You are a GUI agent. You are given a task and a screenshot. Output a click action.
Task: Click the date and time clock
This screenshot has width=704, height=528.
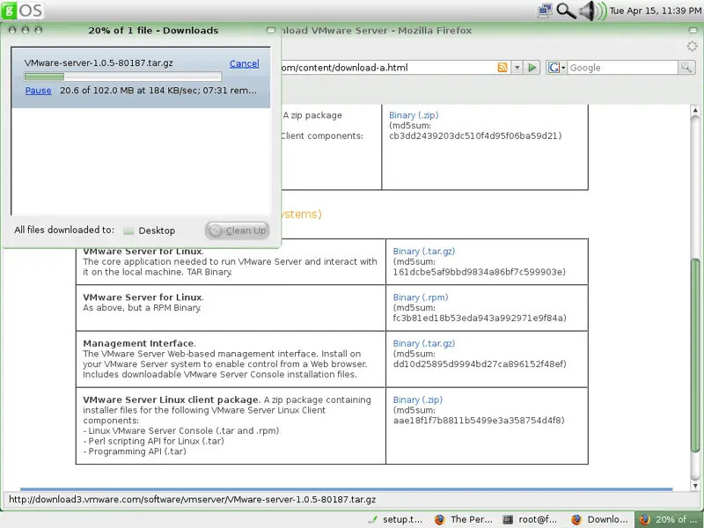(x=656, y=11)
